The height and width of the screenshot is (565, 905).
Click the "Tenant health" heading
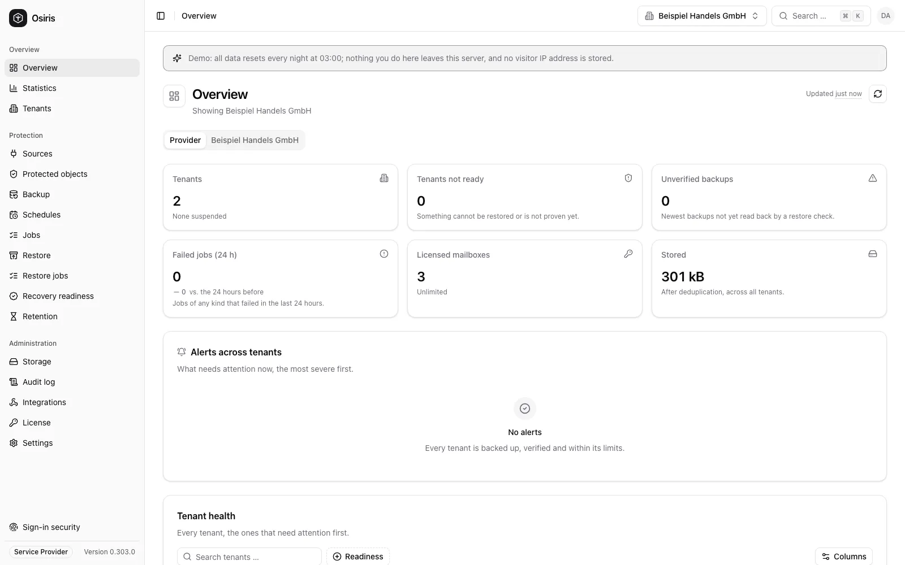(206, 516)
